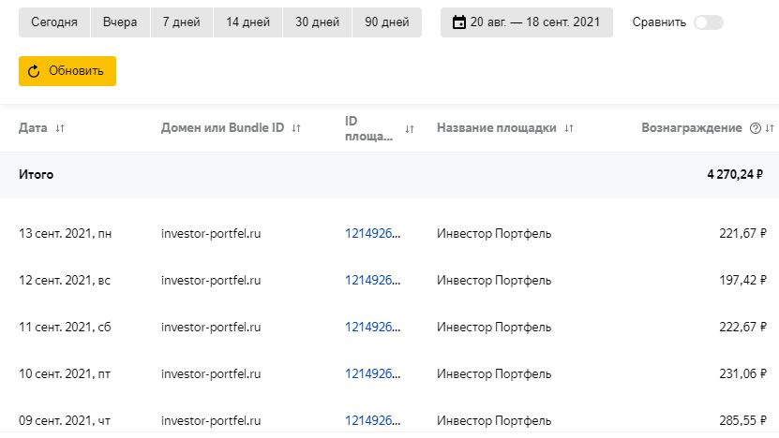Select the 30 дней period
The image size is (779, 438).
[x=318, y=22]
